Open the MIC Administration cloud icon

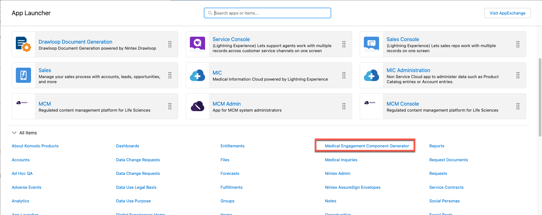(371, 75)
